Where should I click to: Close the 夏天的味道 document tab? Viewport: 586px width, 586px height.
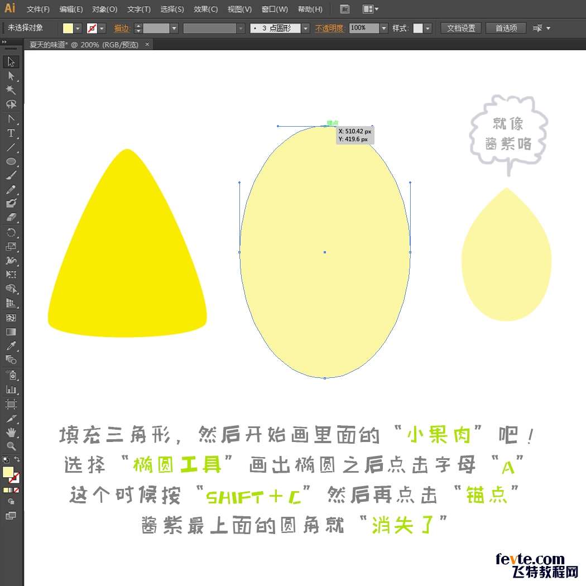tap(147, 44)
